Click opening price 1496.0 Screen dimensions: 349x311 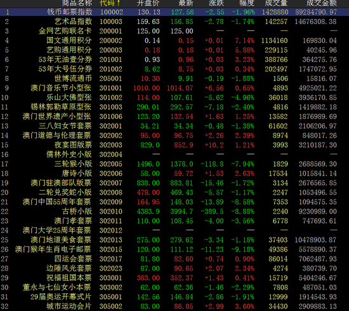(148, 164)
